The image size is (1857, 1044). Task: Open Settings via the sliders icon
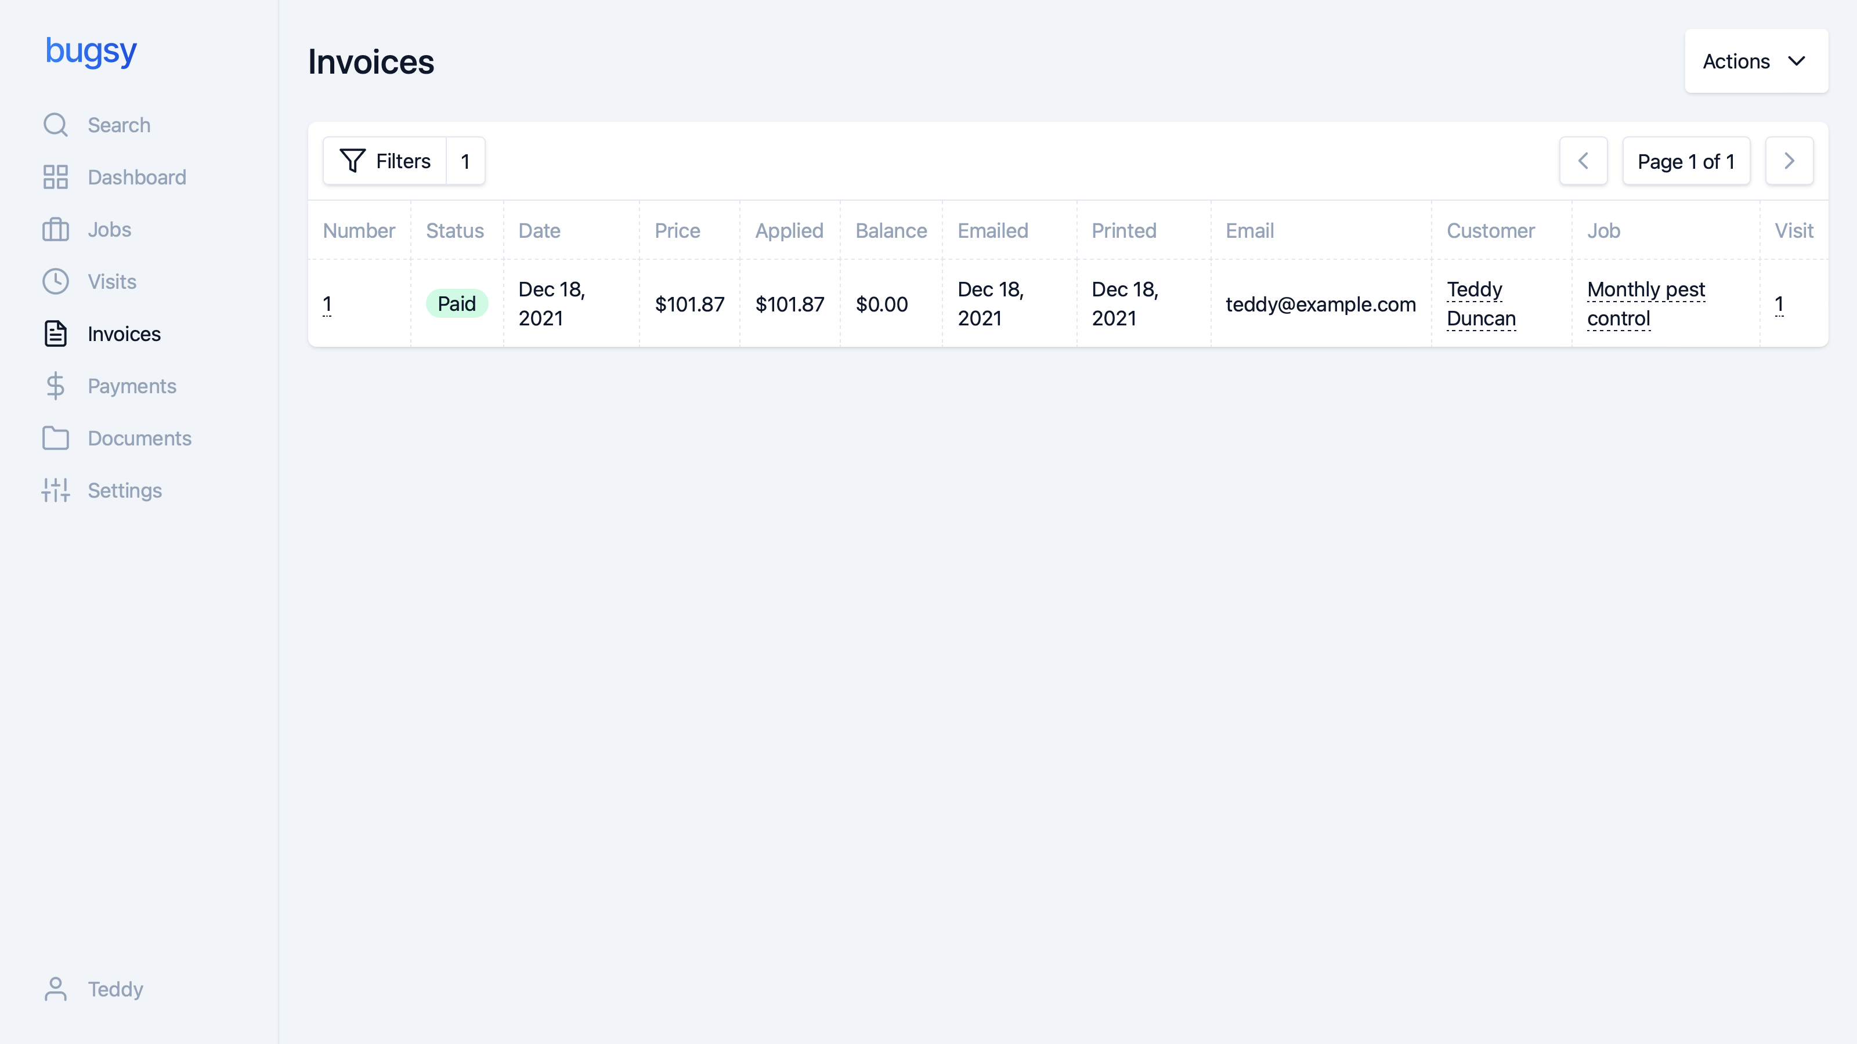[56, 491]
